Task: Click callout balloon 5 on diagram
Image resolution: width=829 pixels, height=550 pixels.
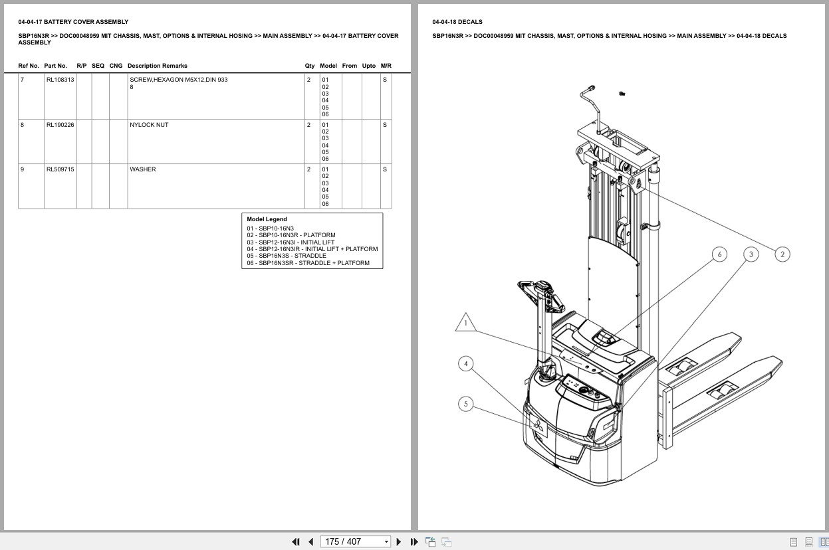Action: 466,404
